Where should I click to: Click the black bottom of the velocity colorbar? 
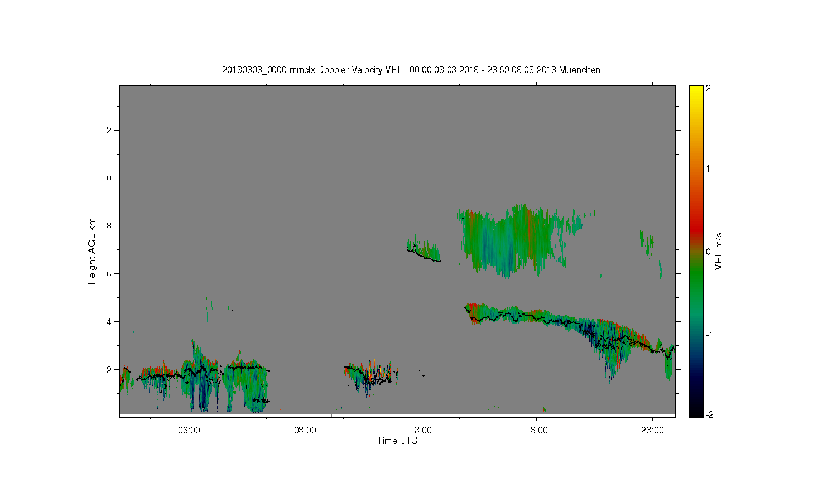pyautogui.click(x=696, y=410)
